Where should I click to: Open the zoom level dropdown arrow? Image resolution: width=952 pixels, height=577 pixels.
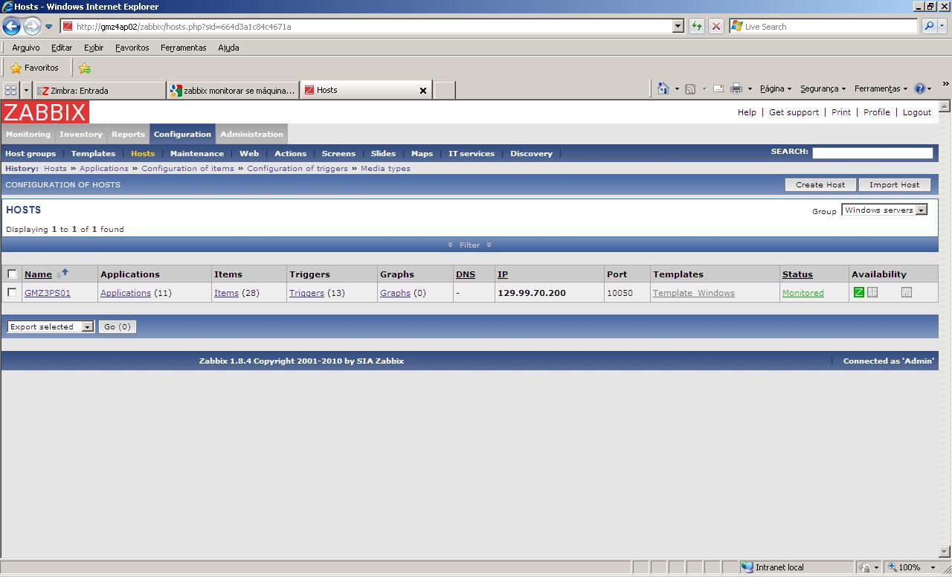[x=932, y=567]
